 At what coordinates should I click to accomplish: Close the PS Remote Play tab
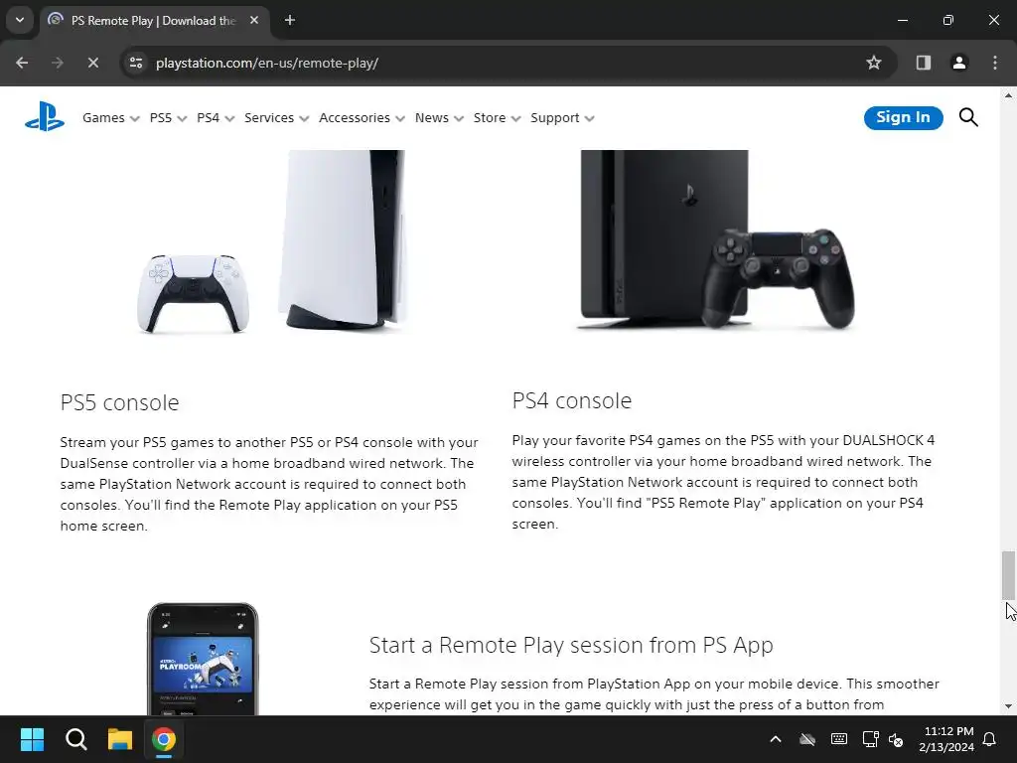tap(254, 20)
